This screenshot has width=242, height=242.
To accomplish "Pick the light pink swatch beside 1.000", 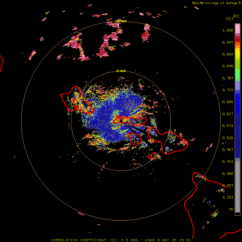I will pyautogui.click(x=237, y=29).
